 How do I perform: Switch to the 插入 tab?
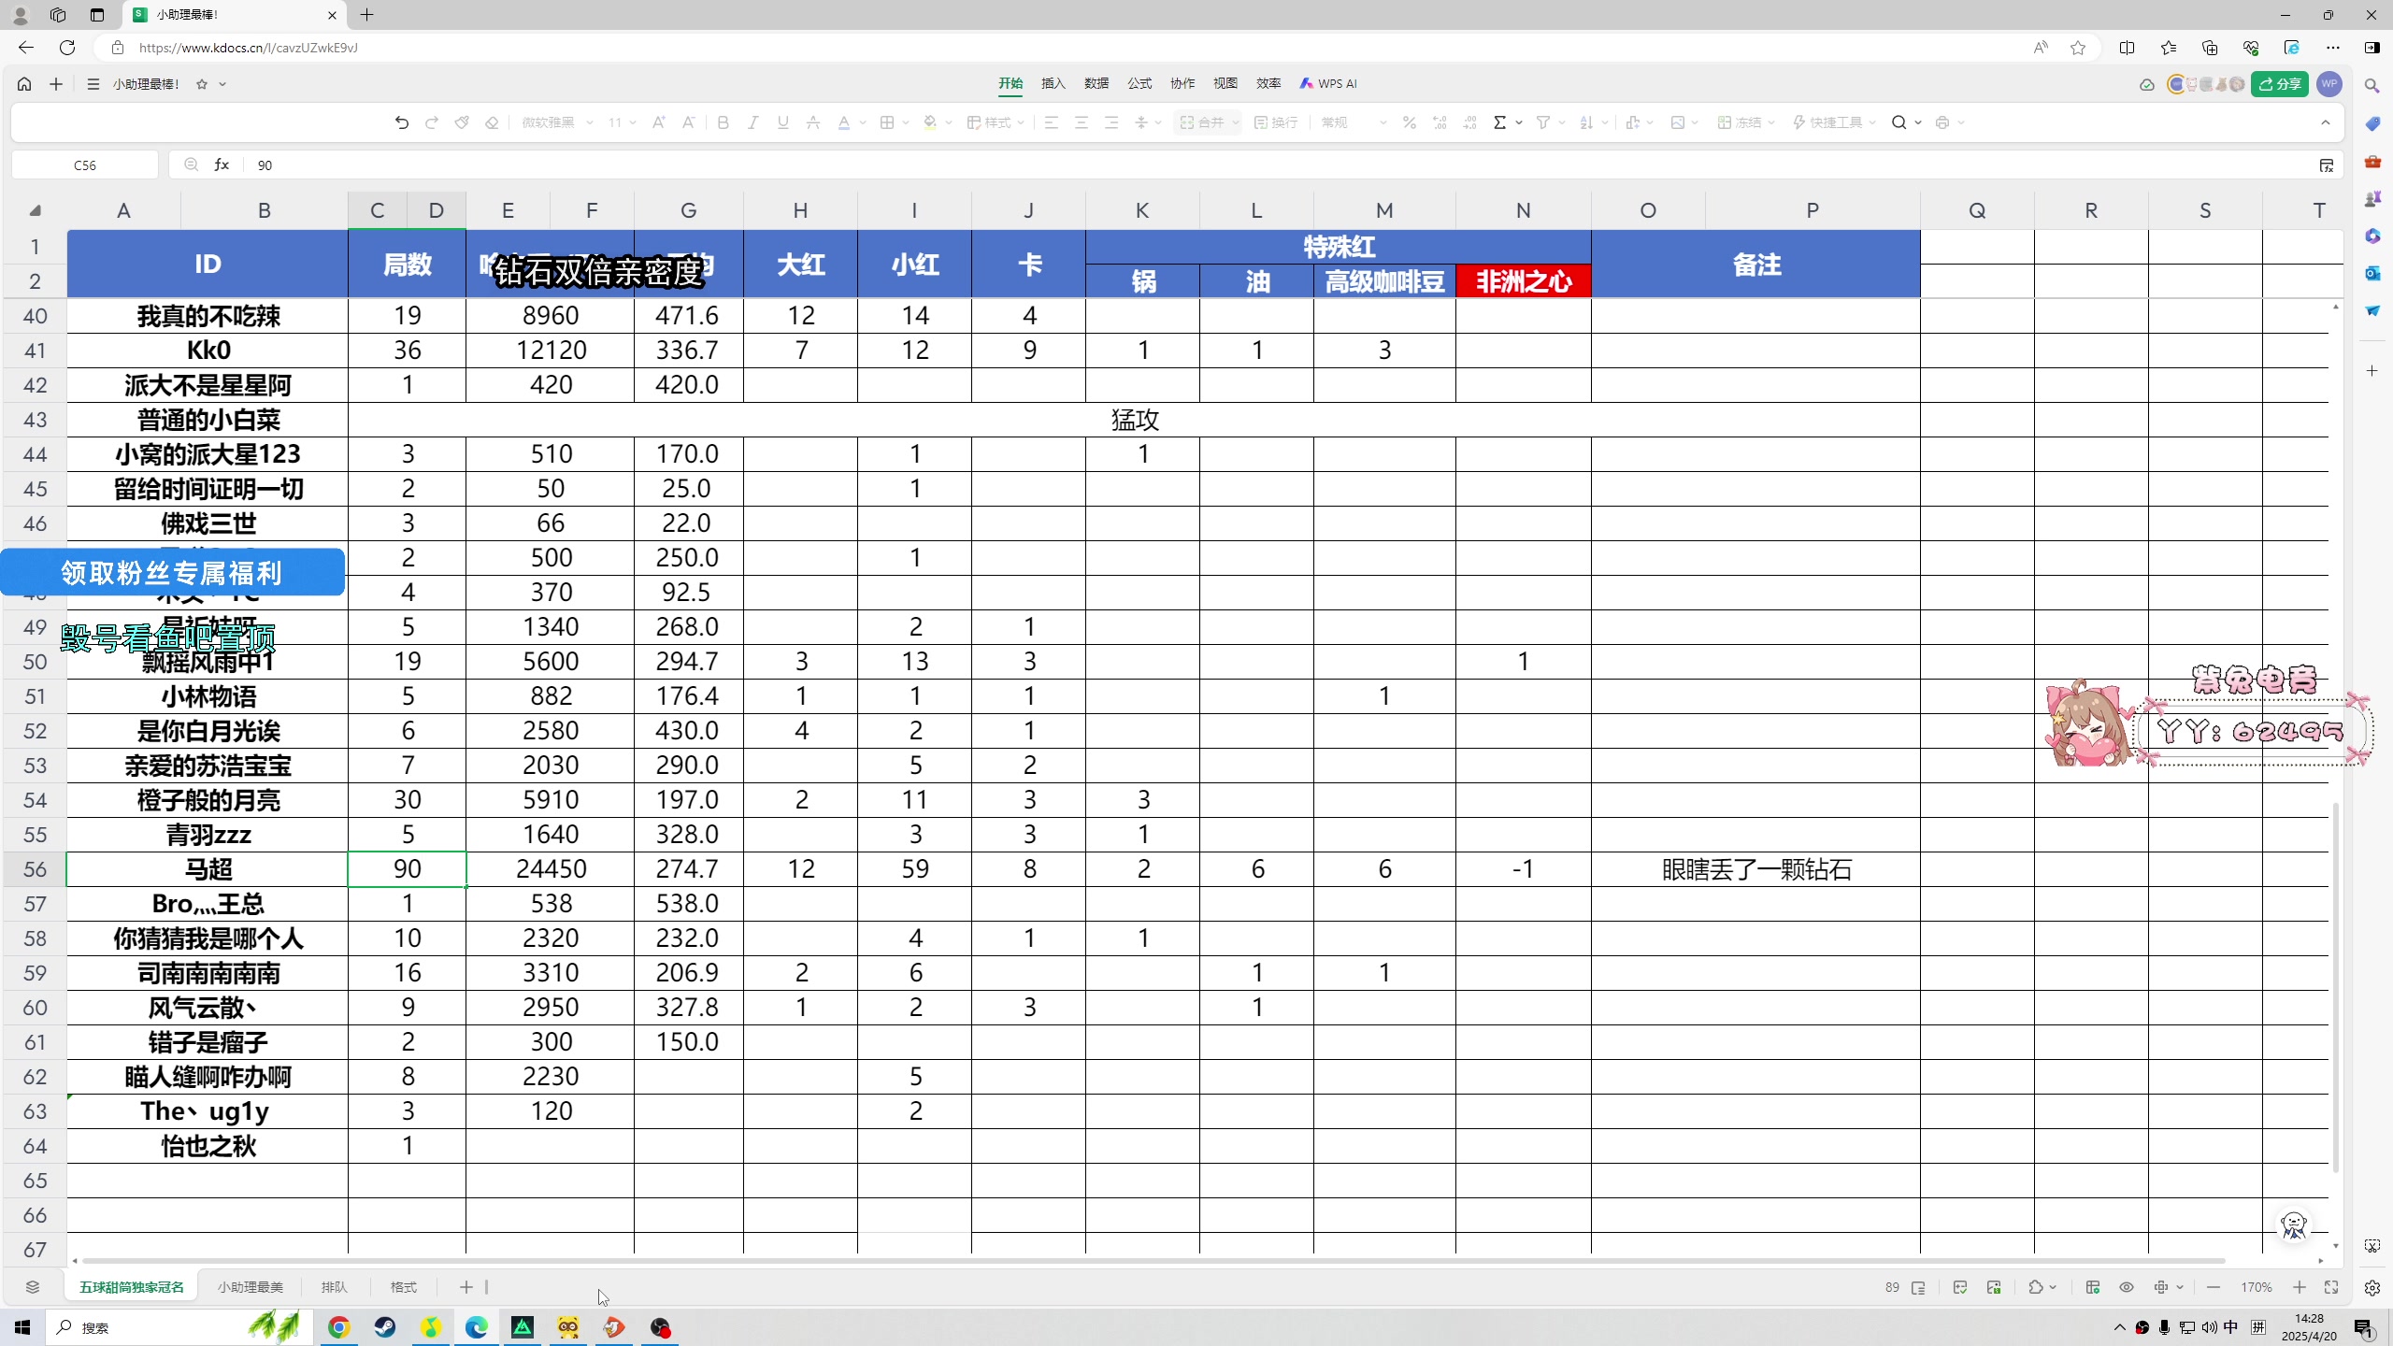click(x=1053, y=83)
